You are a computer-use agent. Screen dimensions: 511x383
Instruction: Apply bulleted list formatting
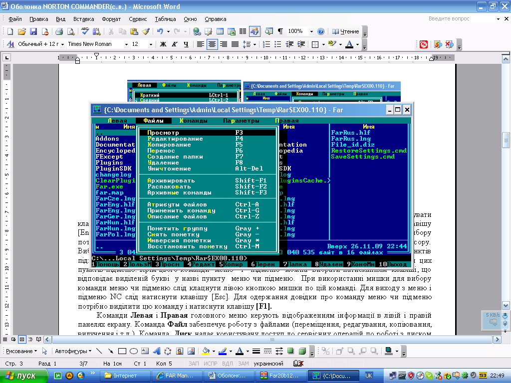tap(277, 44)
